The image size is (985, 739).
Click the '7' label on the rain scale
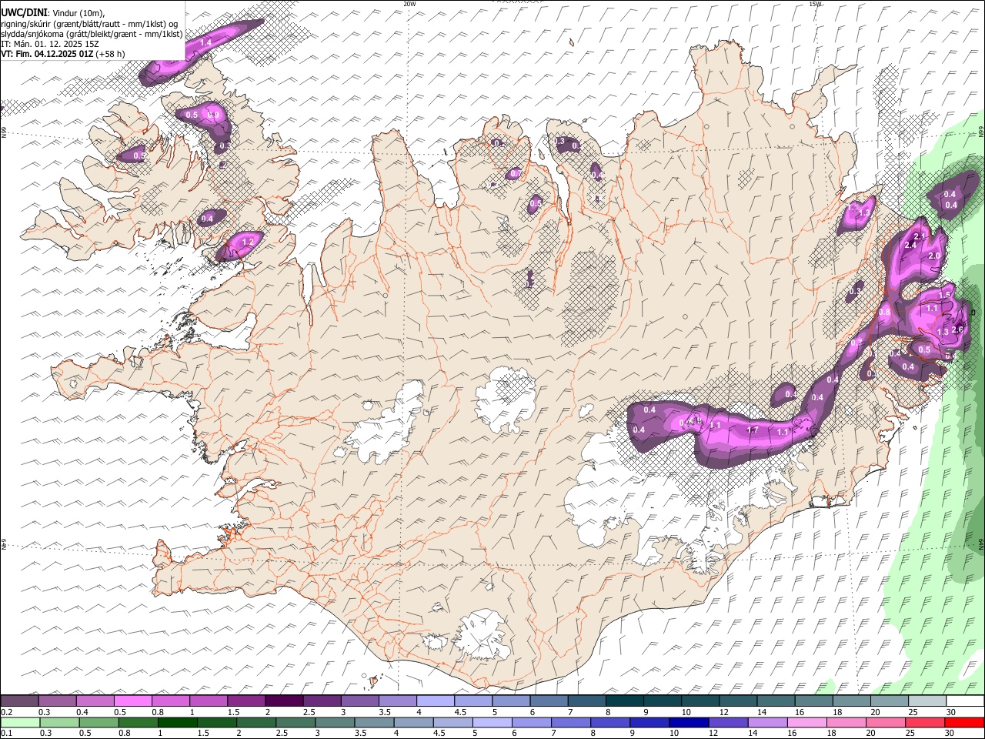(x=553, y=734)
